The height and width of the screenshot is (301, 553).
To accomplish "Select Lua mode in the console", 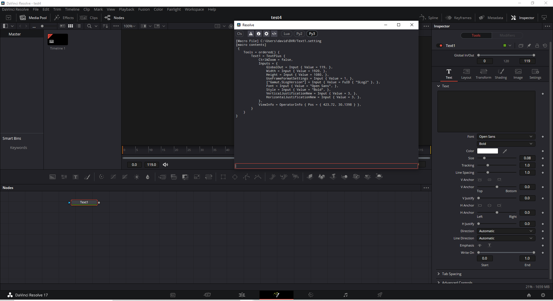I will (x=287, y=34).
